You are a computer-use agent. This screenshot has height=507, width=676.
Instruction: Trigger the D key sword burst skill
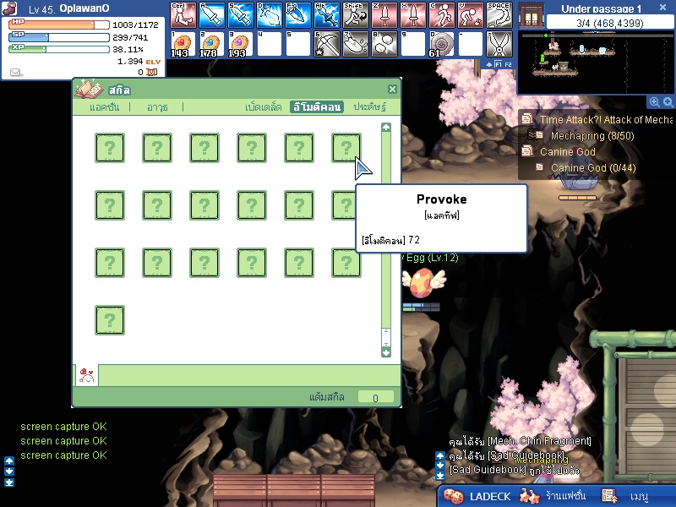point(270,15)
